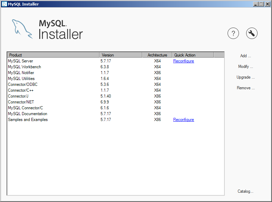The height and width of the screenshot is (202, 272).
Task: Click version 6.3.8 of MySQL Workbench
Action: point(105,67)
